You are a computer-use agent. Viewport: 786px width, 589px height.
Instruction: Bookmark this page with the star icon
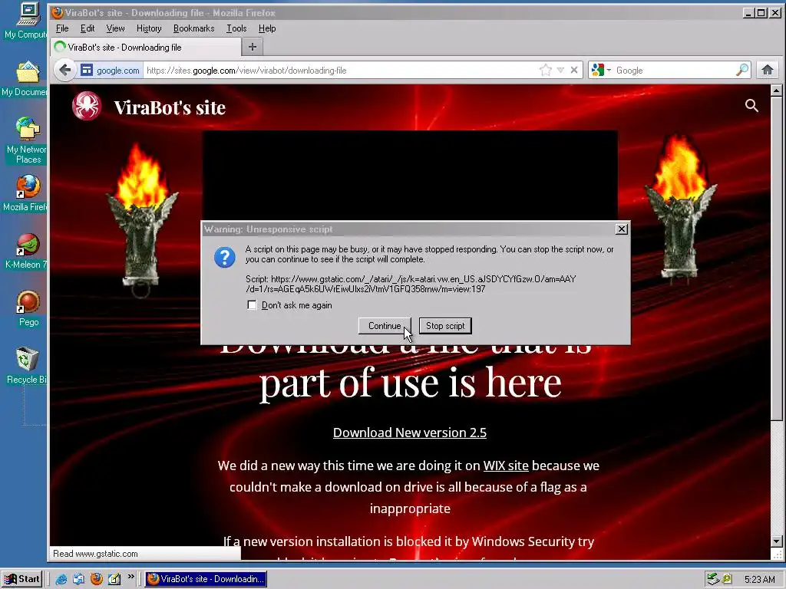pyautogui.click(x=546, y=70)
